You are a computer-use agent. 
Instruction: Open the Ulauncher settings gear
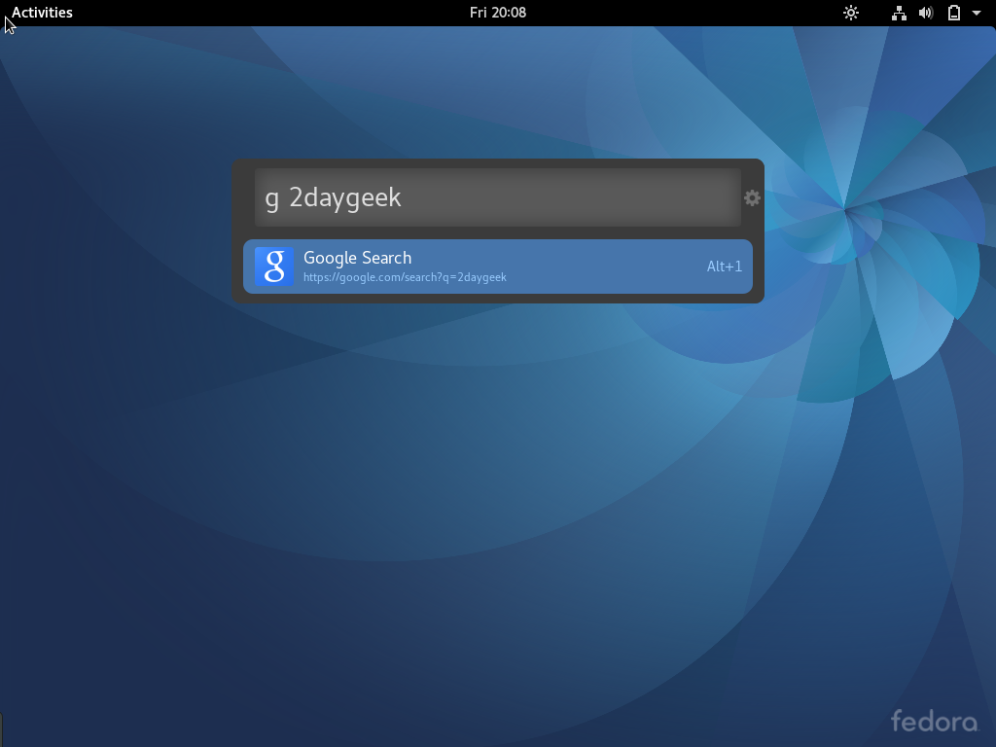click(752, 198)
